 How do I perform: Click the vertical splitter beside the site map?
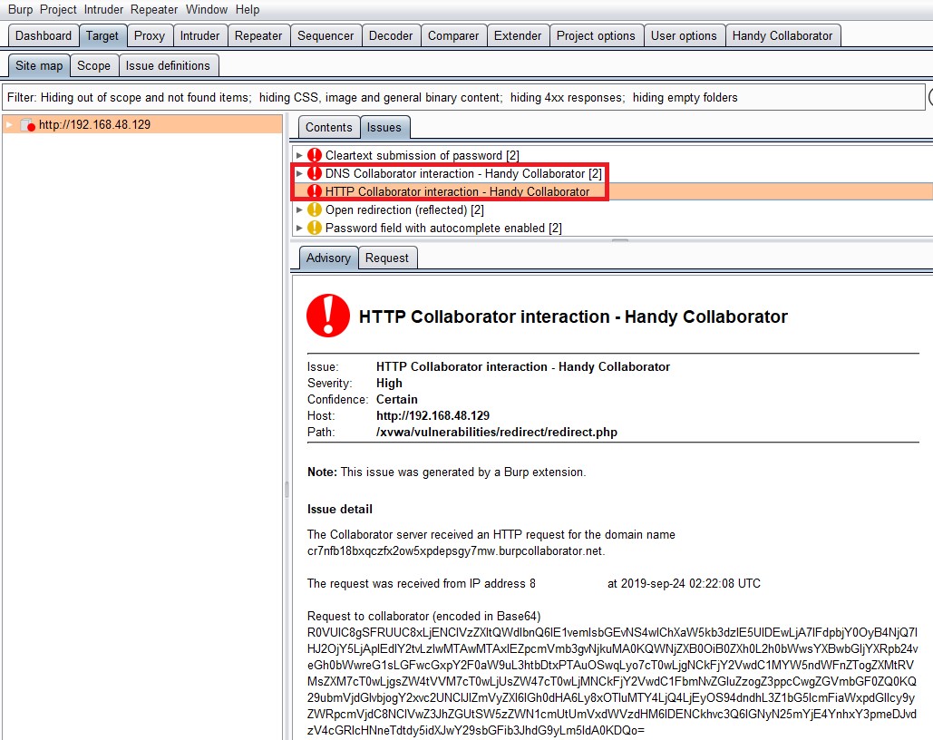pyautogui.click(x=287, y=489)
